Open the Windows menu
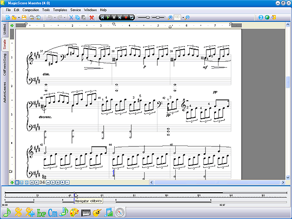The height and width of the screenshot is (219, 292). 91,10
